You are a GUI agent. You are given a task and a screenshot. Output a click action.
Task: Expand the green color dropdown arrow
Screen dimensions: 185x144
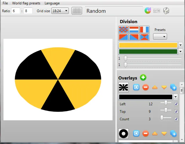click(180, 51)
